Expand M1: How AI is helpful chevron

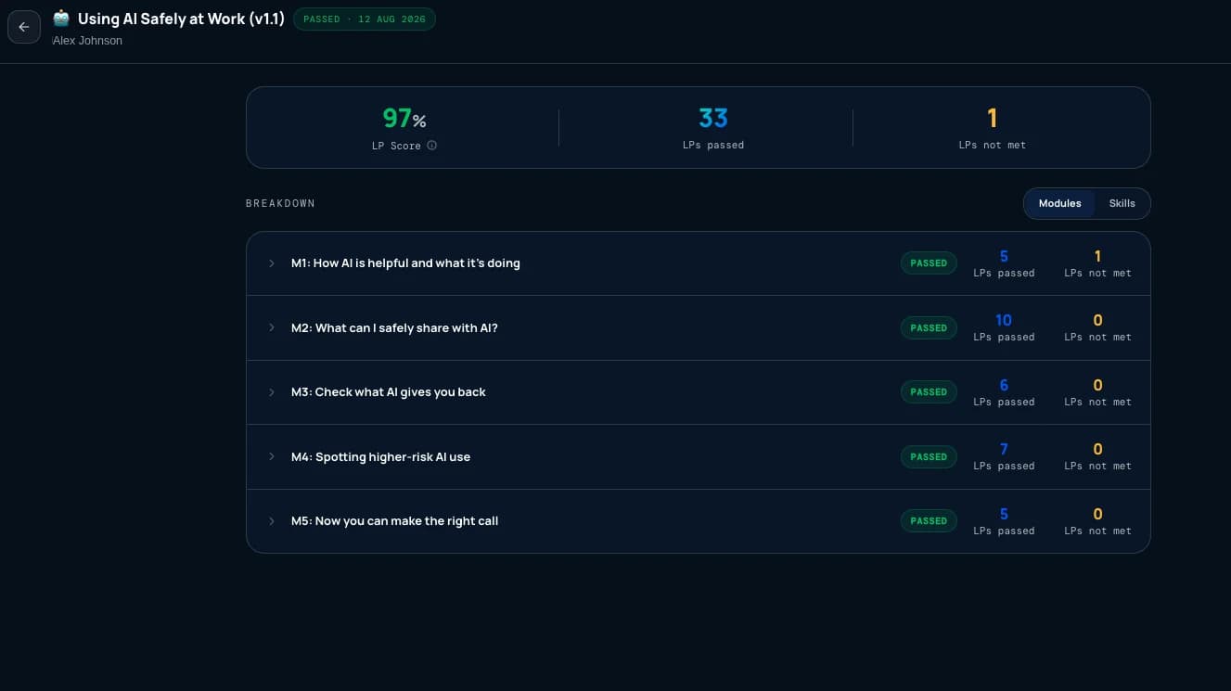click(x=272, y=263)
